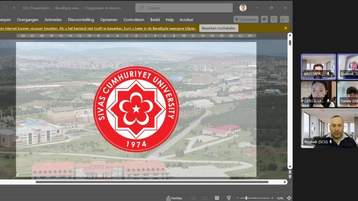Dismiss the protected view warning bar

pyautogui.click(x=286, y=28)
